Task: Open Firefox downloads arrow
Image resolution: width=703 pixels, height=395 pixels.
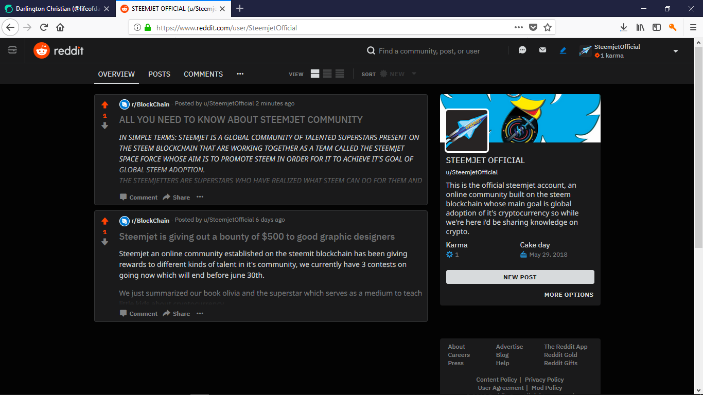Action: [623, 27]
